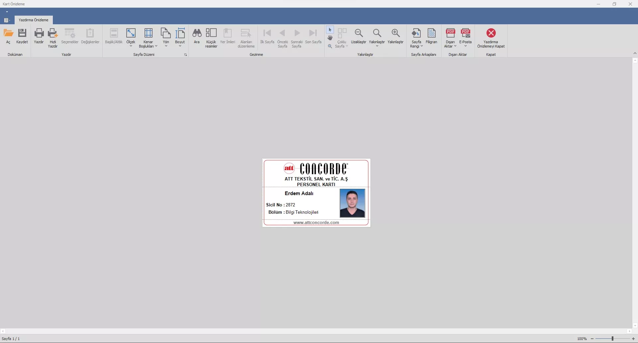Click the Concorde logo on the card
Image resolution: width=638 pixels, height=343 pixels.
(316, 169)
